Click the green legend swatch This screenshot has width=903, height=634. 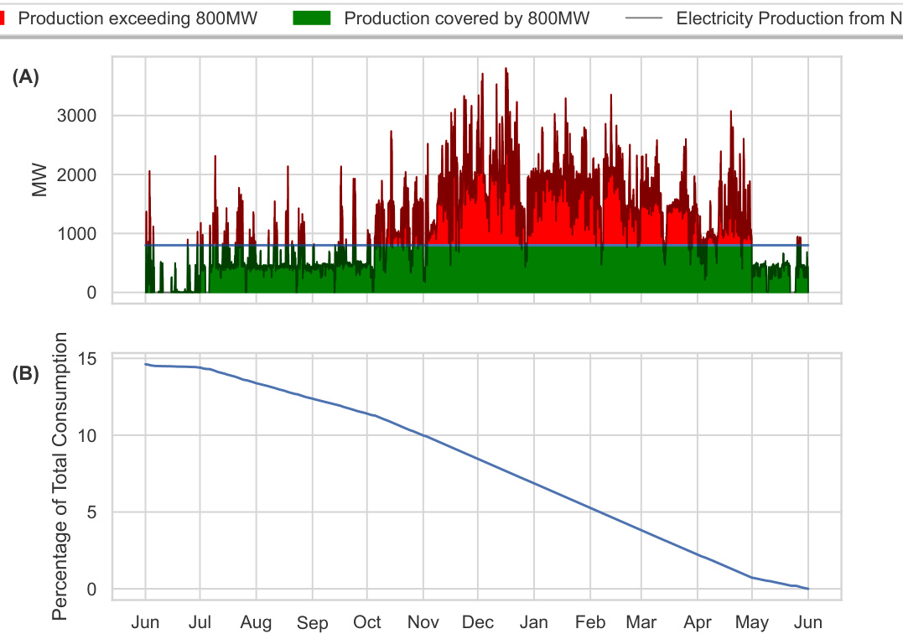(312, 18)
